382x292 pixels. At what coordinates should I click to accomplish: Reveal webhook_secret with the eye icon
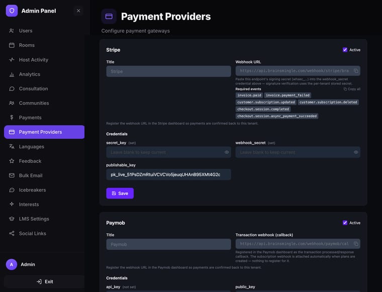pyautogui.click(x=356, y=152)
